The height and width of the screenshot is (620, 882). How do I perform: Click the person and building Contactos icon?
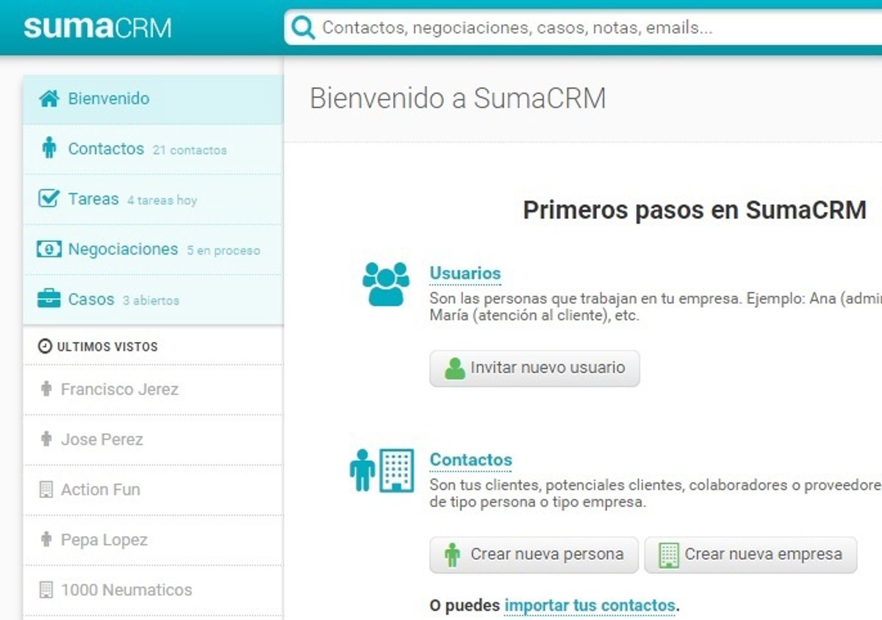(x=382, y=471)
